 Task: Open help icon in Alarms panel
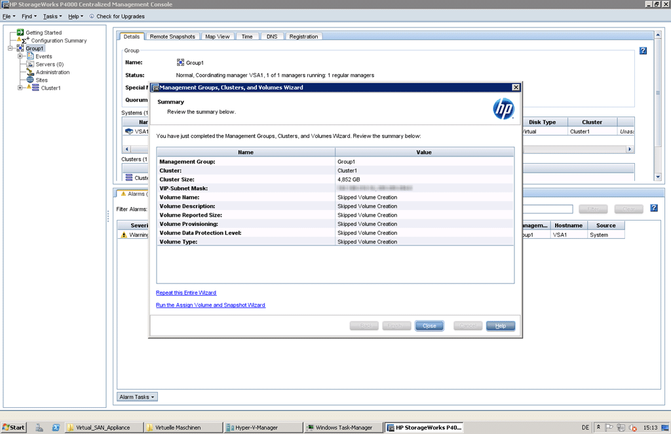(654, 208)
